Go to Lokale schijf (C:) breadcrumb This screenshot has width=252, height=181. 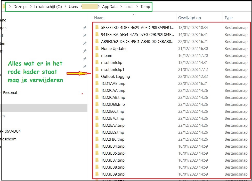48,7
